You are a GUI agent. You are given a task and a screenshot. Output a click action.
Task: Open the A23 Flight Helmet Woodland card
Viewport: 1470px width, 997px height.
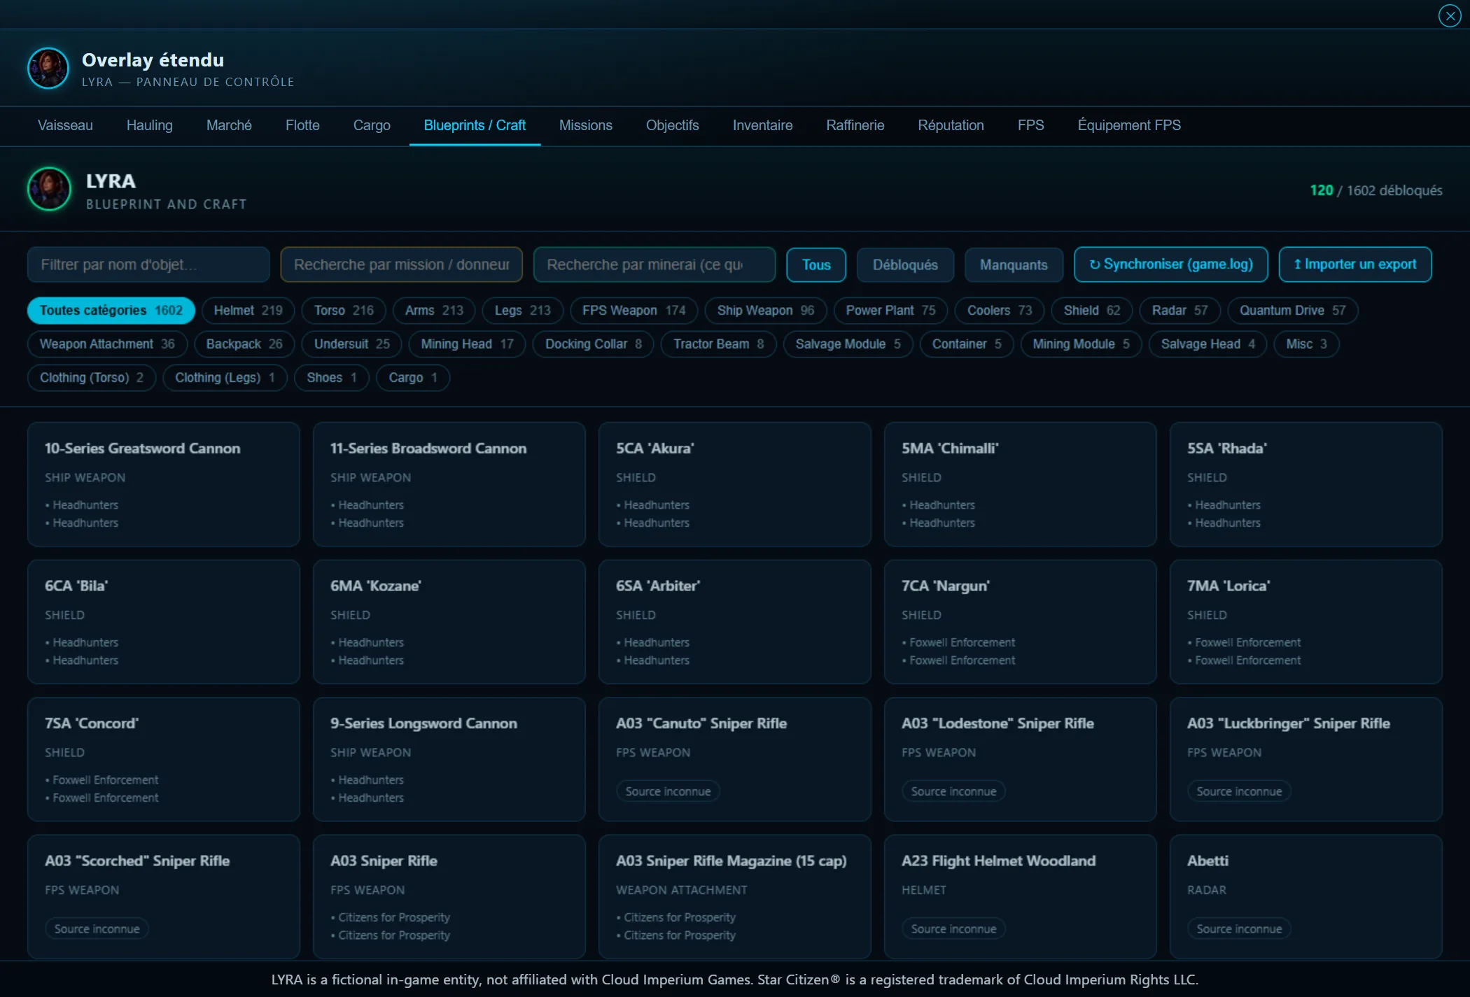[x=1020, y=896]
